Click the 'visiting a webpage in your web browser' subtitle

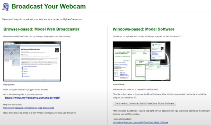coord(37,37)
